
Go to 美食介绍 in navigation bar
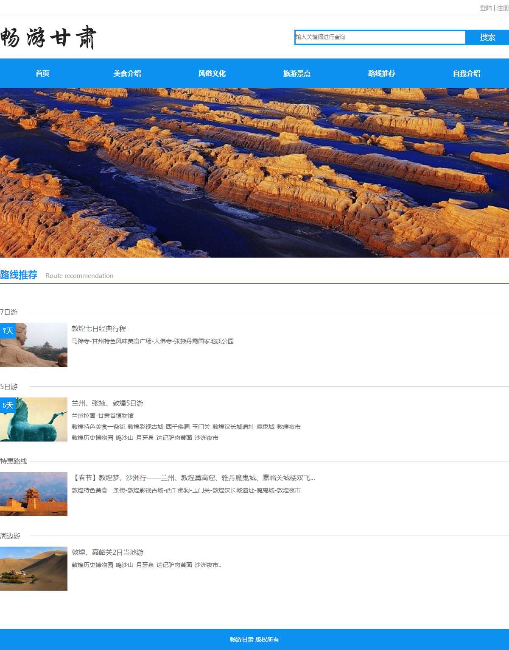(127, 73)
